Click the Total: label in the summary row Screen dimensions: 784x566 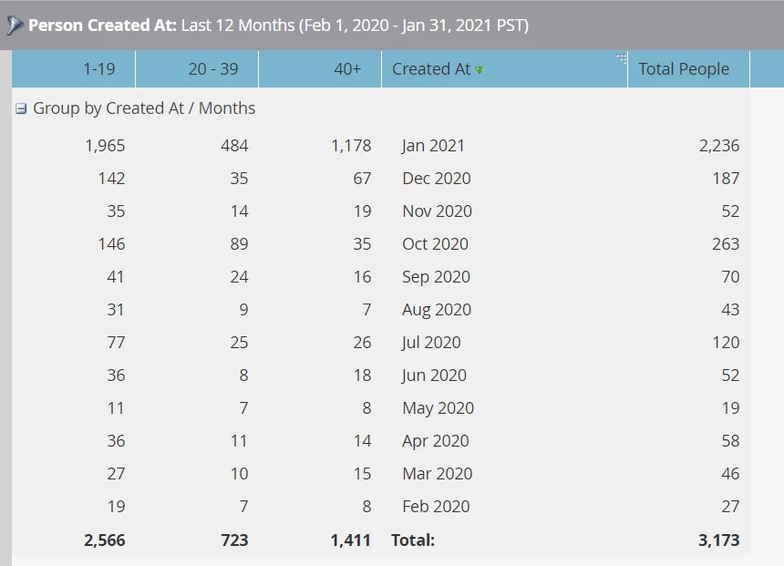pyautogui.click(x=413, y=540)
